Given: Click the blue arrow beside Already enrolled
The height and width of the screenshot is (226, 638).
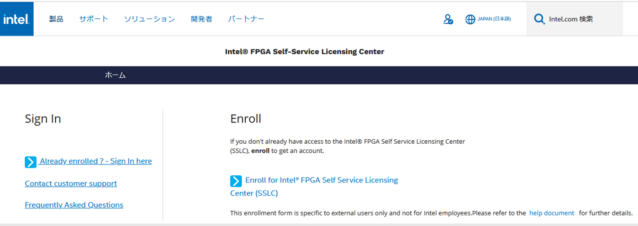Looking at the screenshot, I should [x=31, y=162].
